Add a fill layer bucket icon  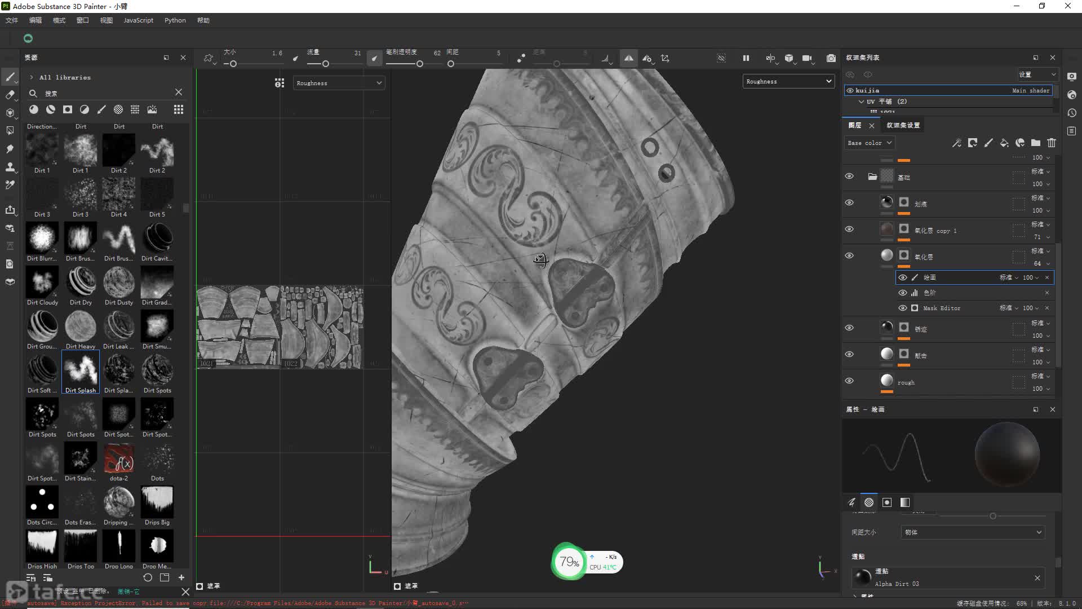click(1004, 143)
